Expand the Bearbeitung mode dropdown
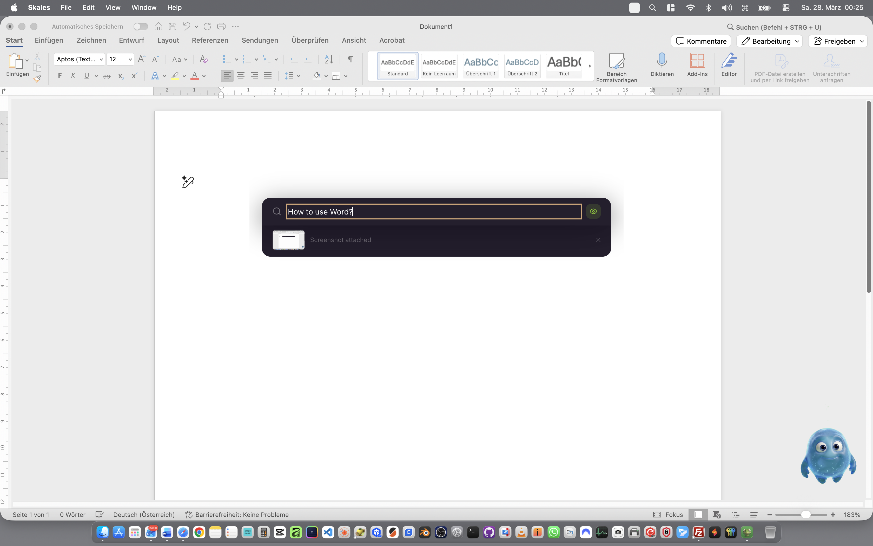 797,41
